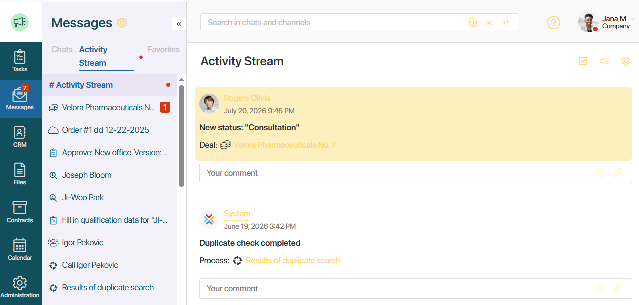Click July 20, 2026 9:46 PM timestamp

coord(259,111)
